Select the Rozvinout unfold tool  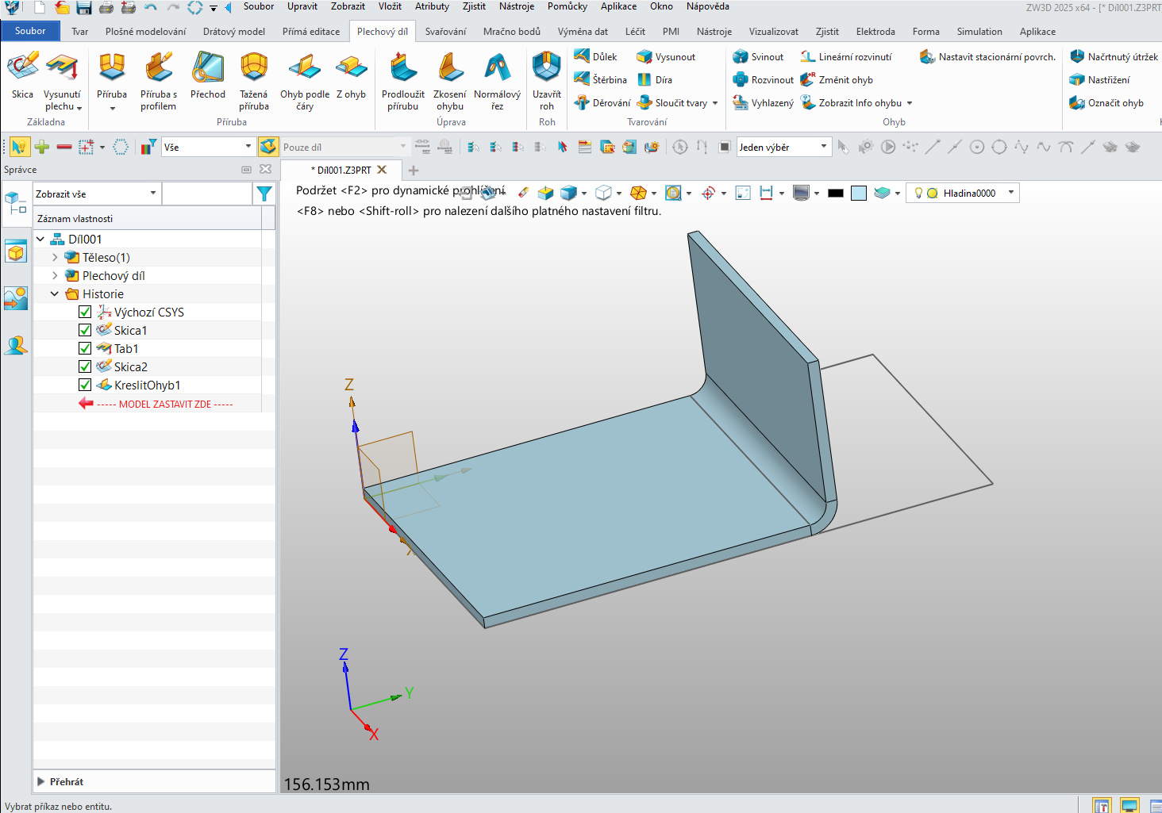coord(763,80)
